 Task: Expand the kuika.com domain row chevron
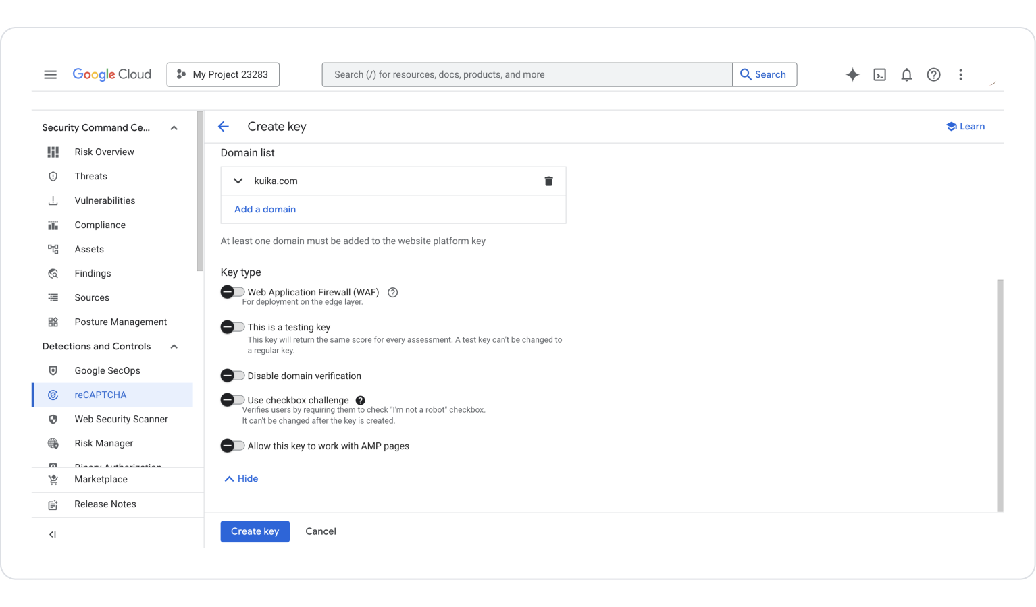click(x=238, y=181)
